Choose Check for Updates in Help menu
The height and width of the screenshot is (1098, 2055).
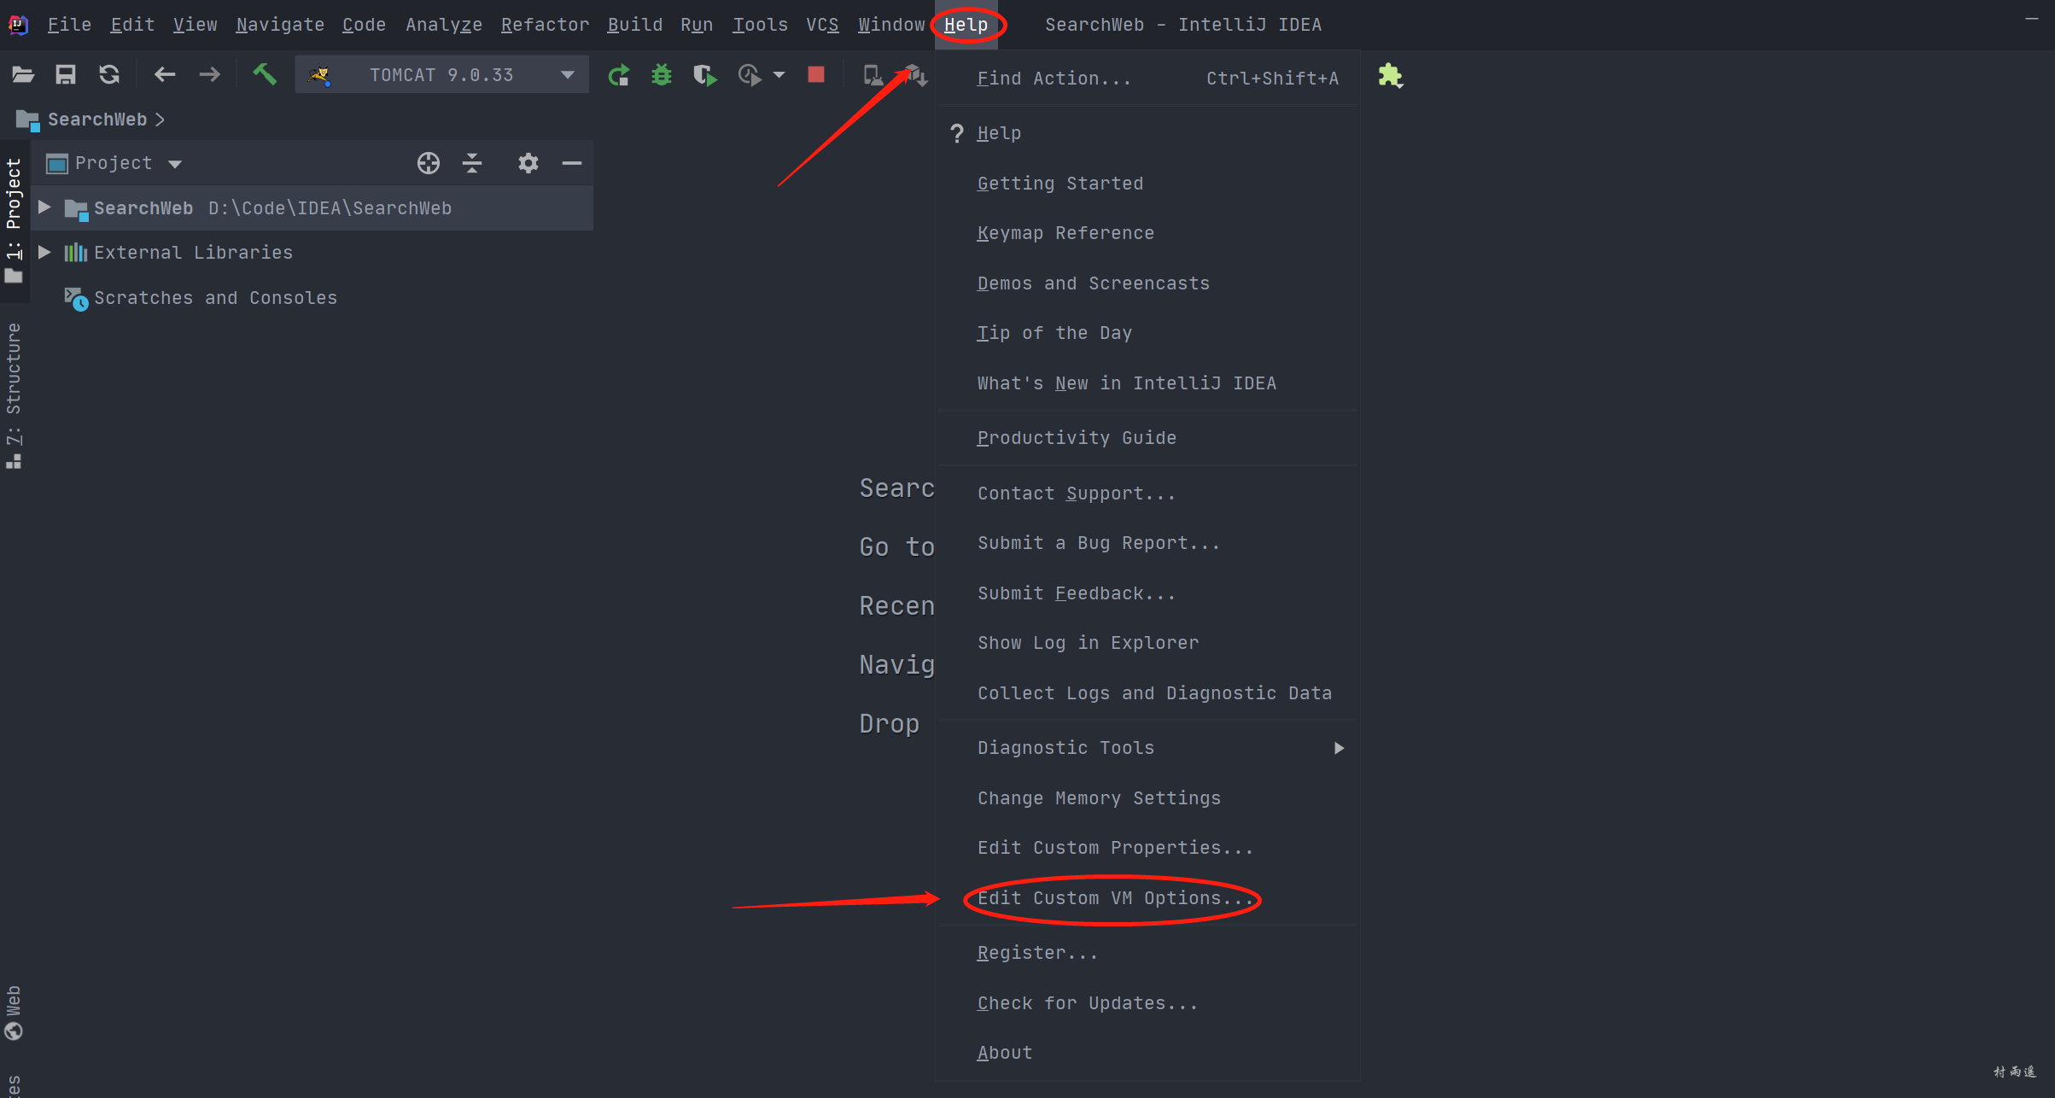click(x=1087, y=1003)
